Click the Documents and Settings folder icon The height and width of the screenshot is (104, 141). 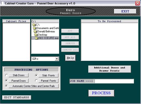[x=35, y=28]
